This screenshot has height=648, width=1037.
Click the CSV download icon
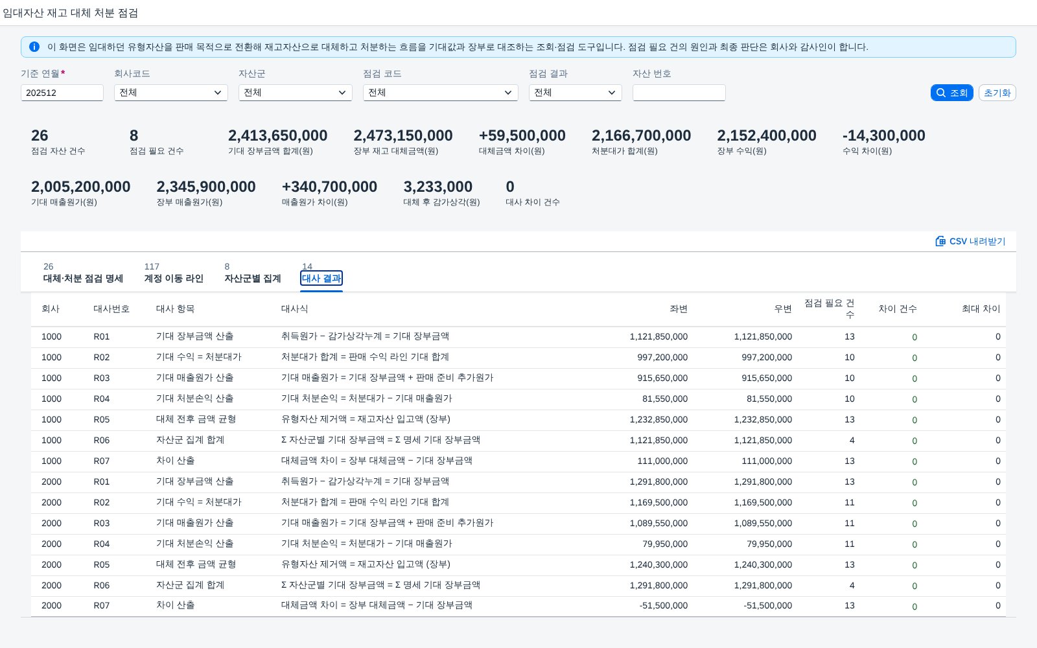pyautogui.click(x=940, y=241)
